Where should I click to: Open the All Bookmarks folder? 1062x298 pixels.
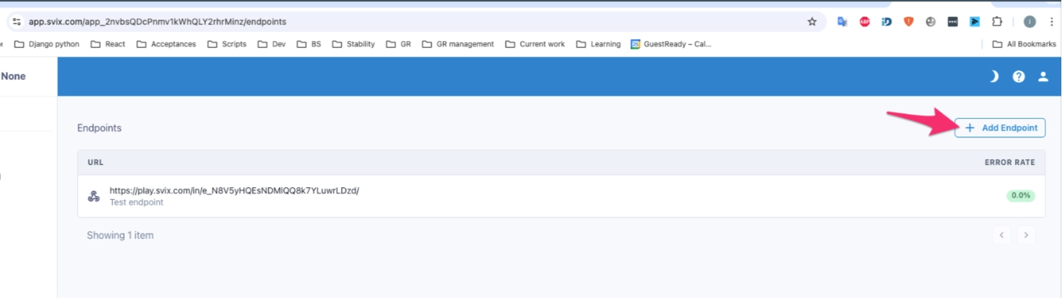tap(1024, 44)
